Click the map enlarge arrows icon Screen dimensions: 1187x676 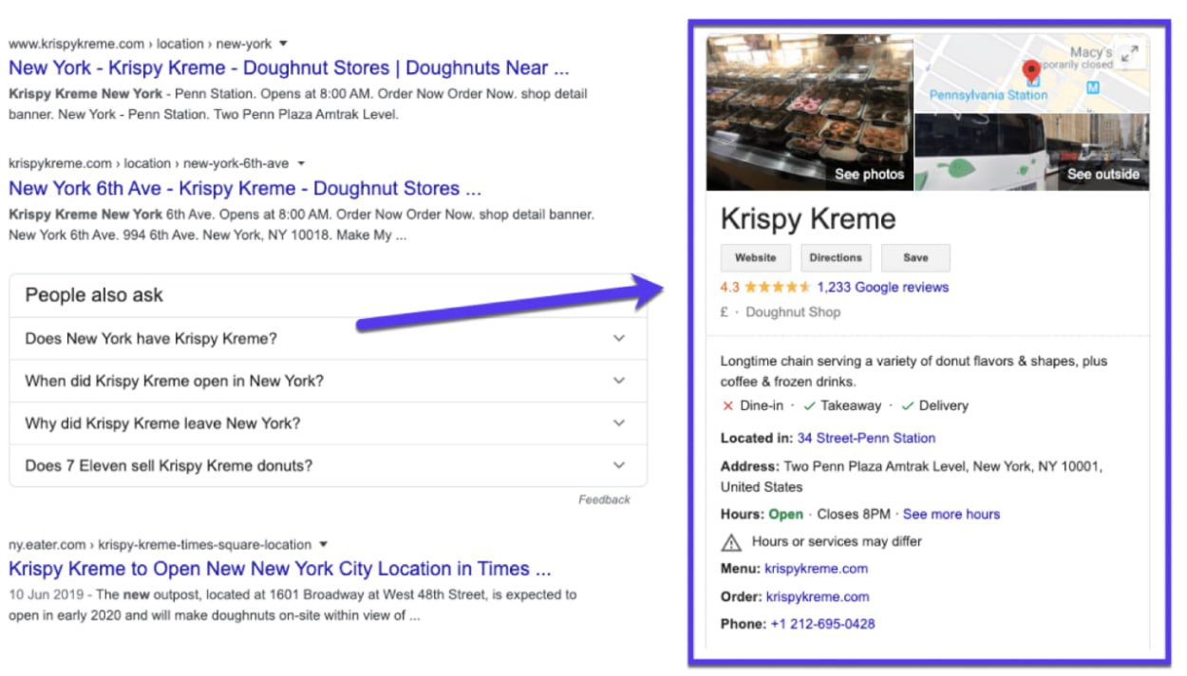[1129, 54]
